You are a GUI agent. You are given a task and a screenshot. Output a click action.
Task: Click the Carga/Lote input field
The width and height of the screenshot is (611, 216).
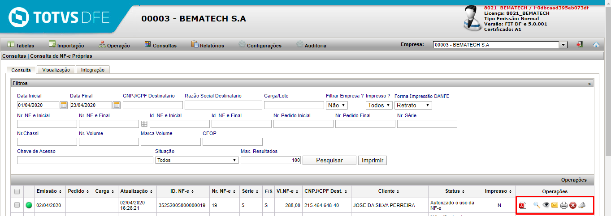pos(294,105)
